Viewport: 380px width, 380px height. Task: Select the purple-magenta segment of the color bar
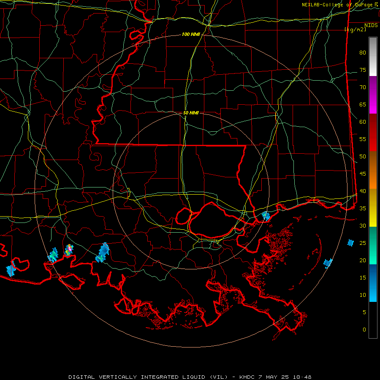pyautogui.click(x=373, y=95)
